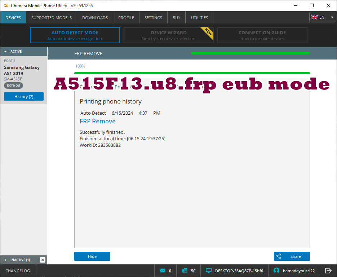The height and width of the screenshot is (277, 337).
Task: Open the SETTINGS tab
Action: point(153,17)
